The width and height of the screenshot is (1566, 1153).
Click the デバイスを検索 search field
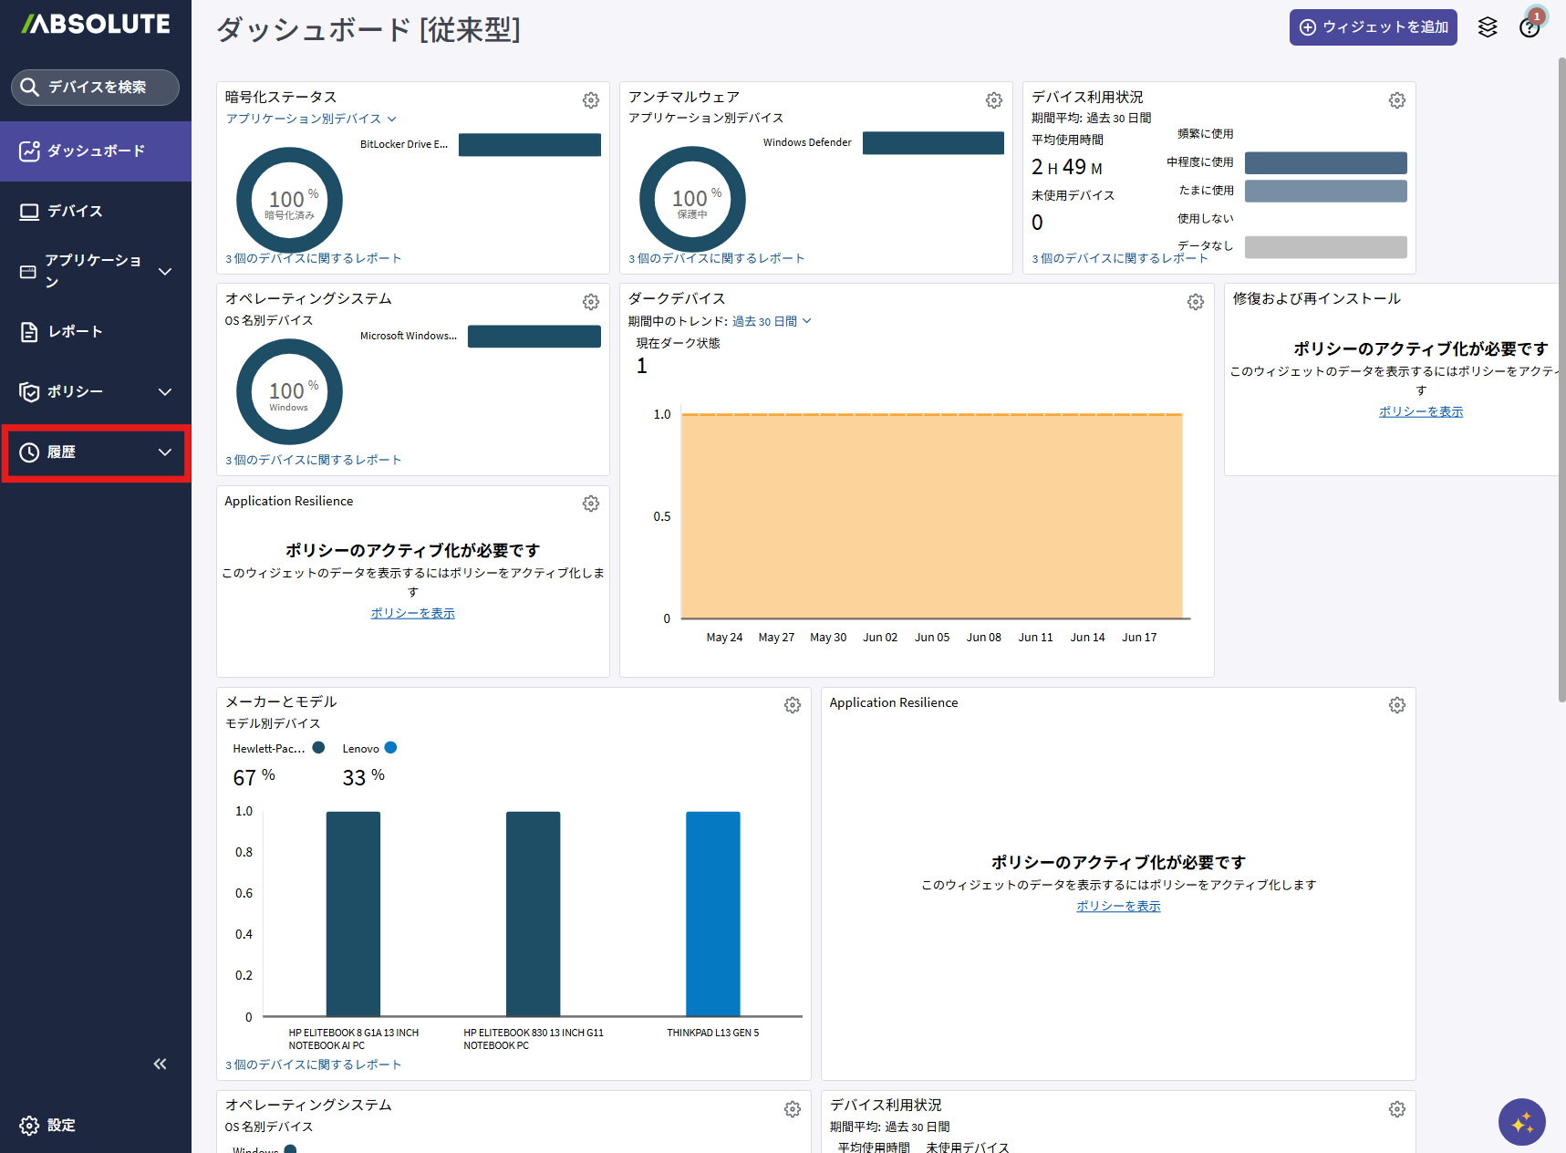click(x=95, y=88)
